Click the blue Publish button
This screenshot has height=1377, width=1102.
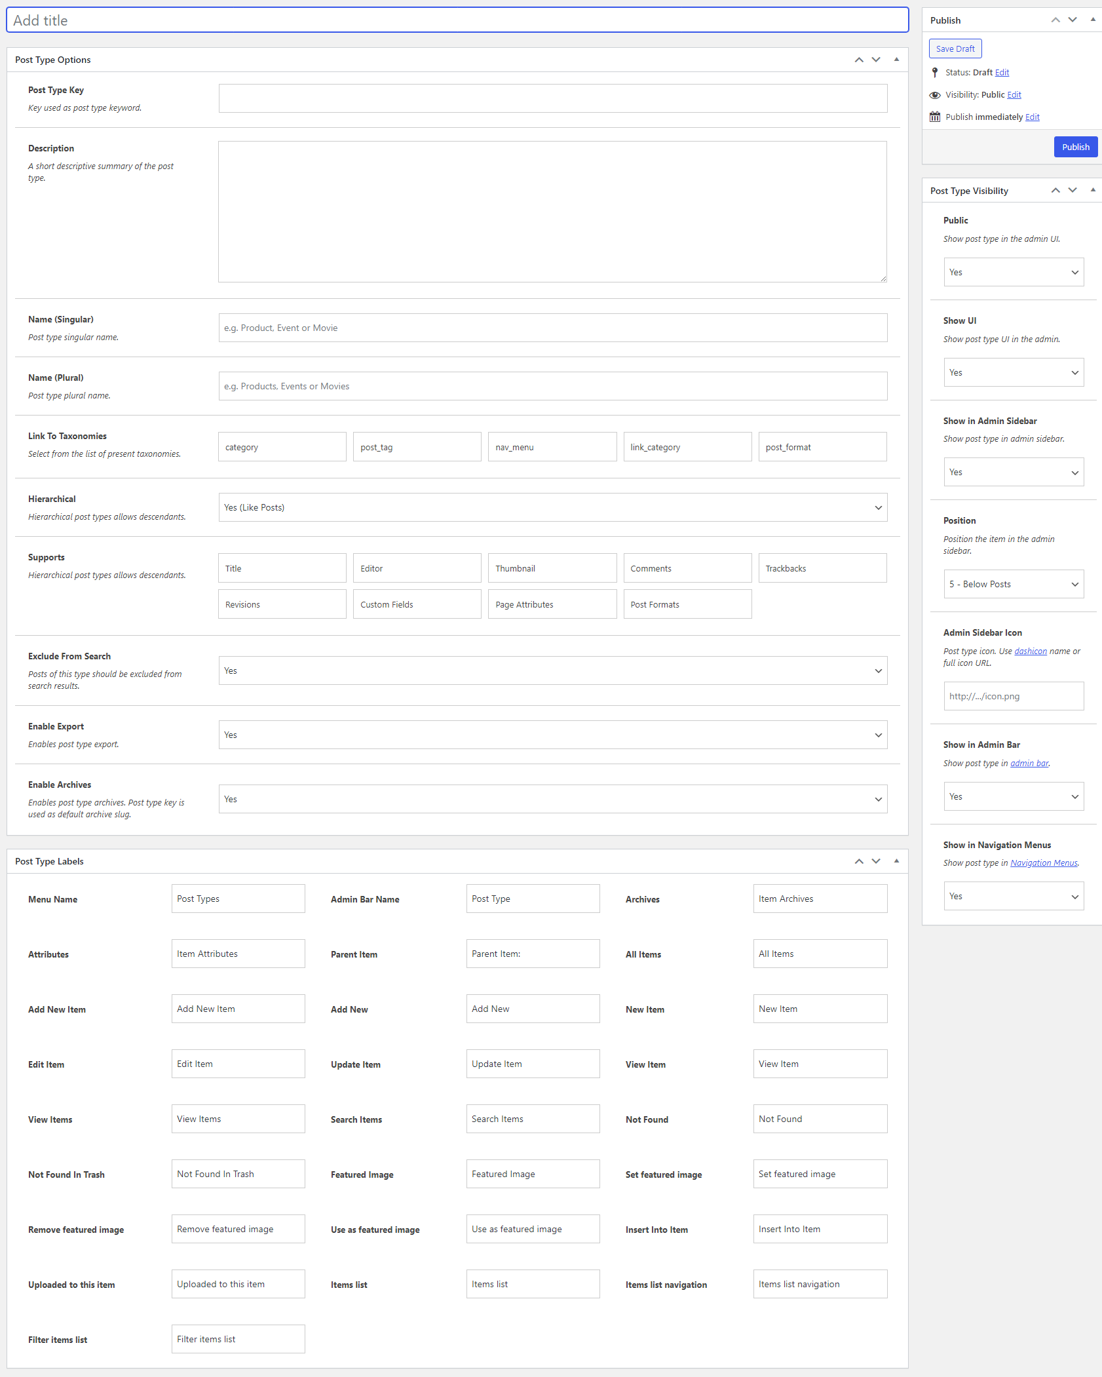point(1076,147)
